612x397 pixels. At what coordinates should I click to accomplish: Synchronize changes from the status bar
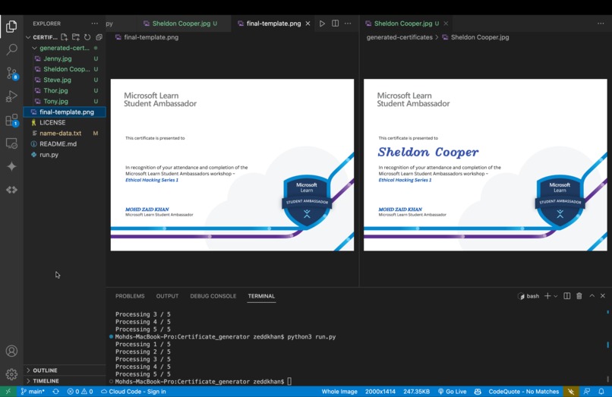click(56, 391)
